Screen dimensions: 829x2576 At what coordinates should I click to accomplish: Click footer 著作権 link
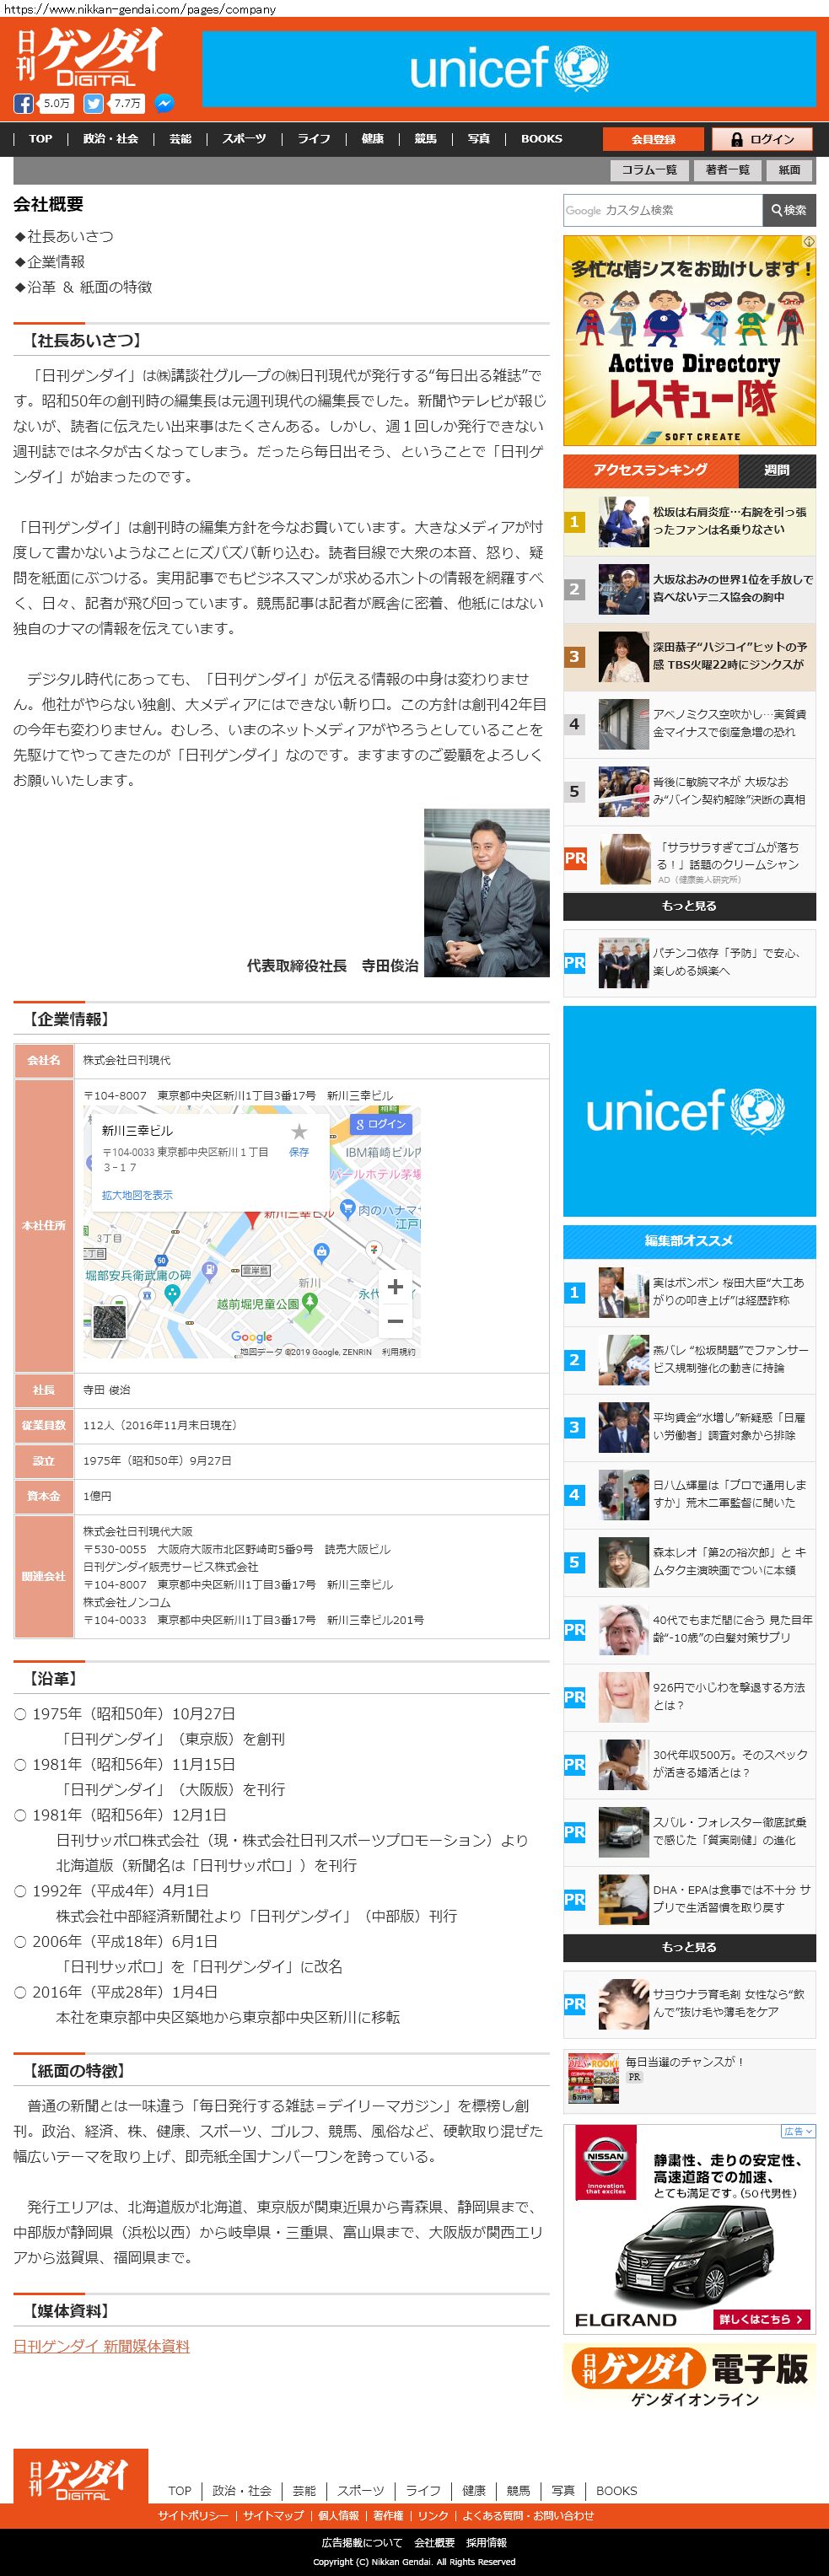tap(388, 2515)
